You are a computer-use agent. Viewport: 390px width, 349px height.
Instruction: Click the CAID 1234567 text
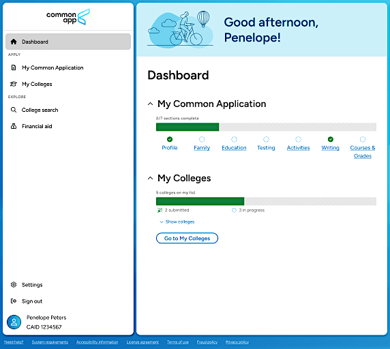click(x=44, y=327)
